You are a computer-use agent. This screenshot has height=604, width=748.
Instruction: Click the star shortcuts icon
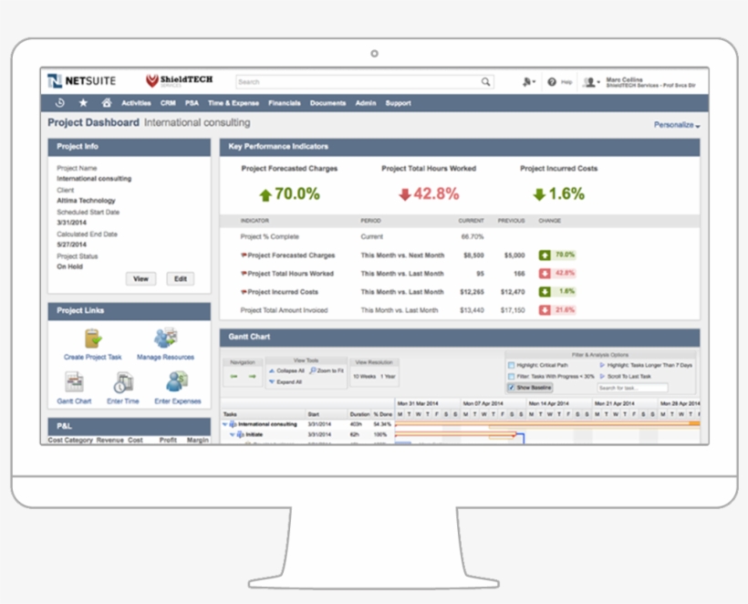tap(82, 102)
